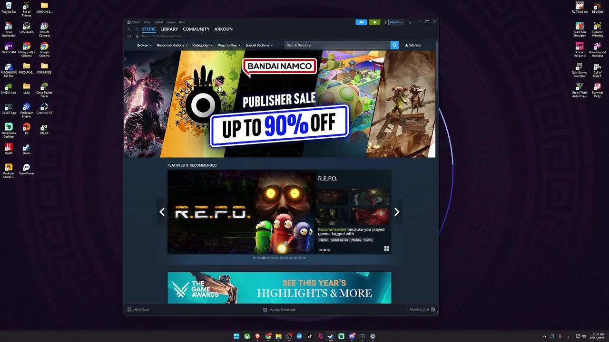
Task: Expand the Ways to Play dropdown
Action: (x=229, y=45)
